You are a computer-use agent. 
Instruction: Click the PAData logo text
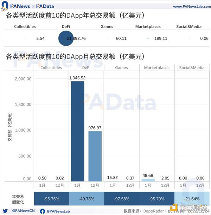coord(45,6)
